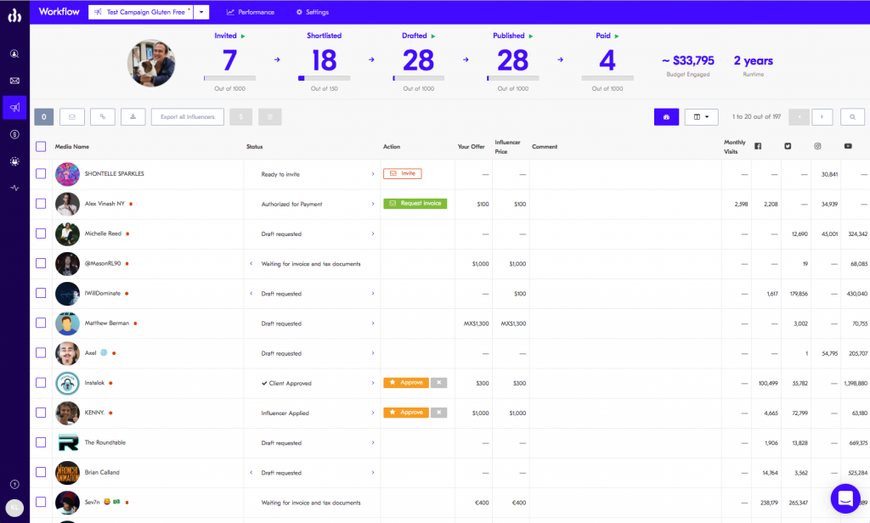Sort by YouTube column icon
This screenshot has width=870, height=523.
coord(848,146)
